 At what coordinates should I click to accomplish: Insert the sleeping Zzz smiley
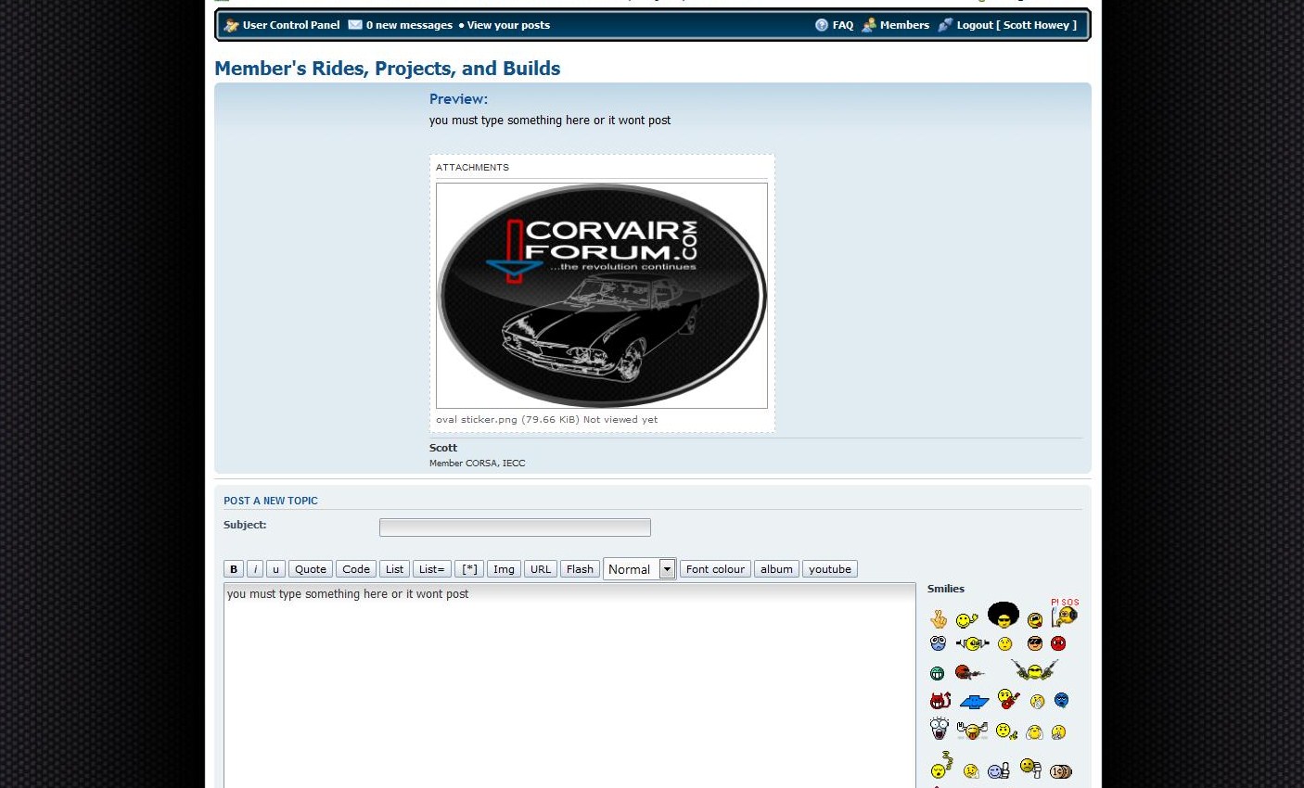point(941,765)
